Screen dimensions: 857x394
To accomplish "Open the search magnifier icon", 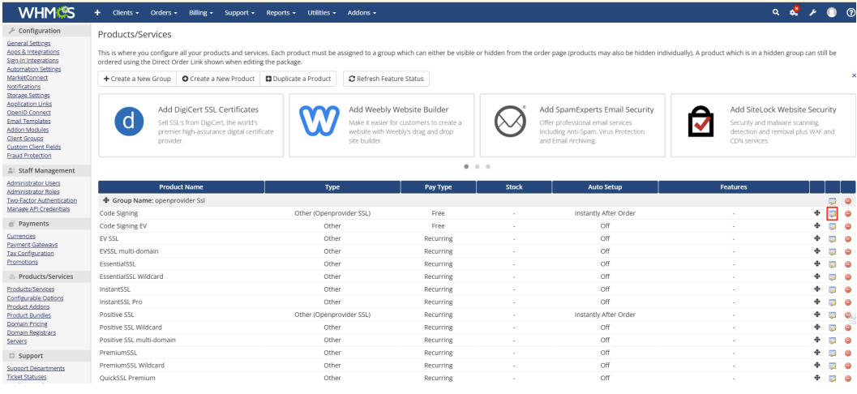I will 776,12.
